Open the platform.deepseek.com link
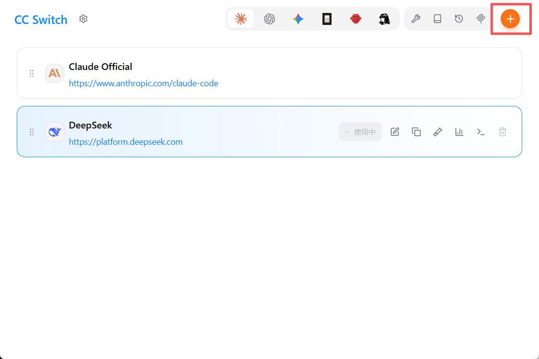 point(126,142)
